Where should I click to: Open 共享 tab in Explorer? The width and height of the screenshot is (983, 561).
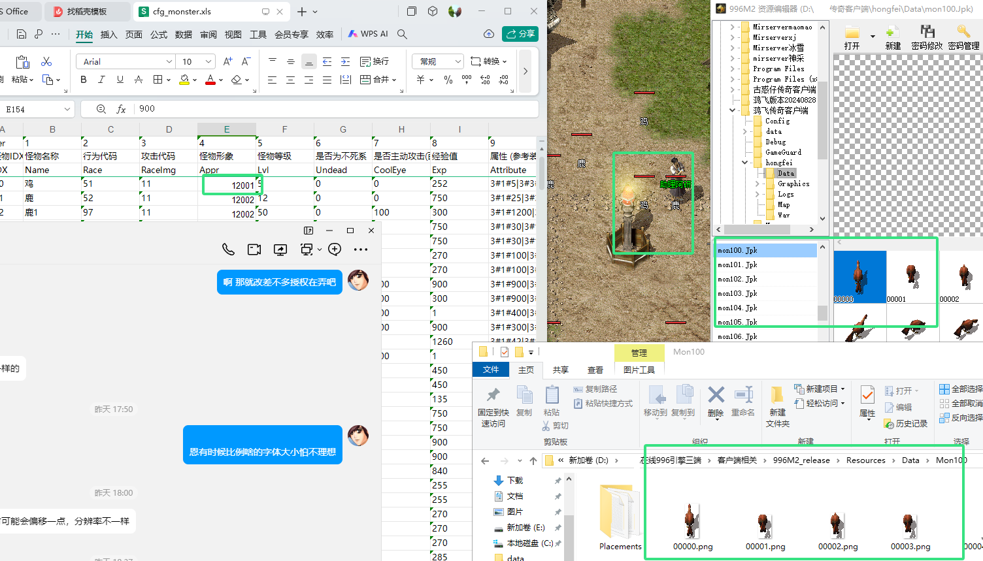pos(561,370)
